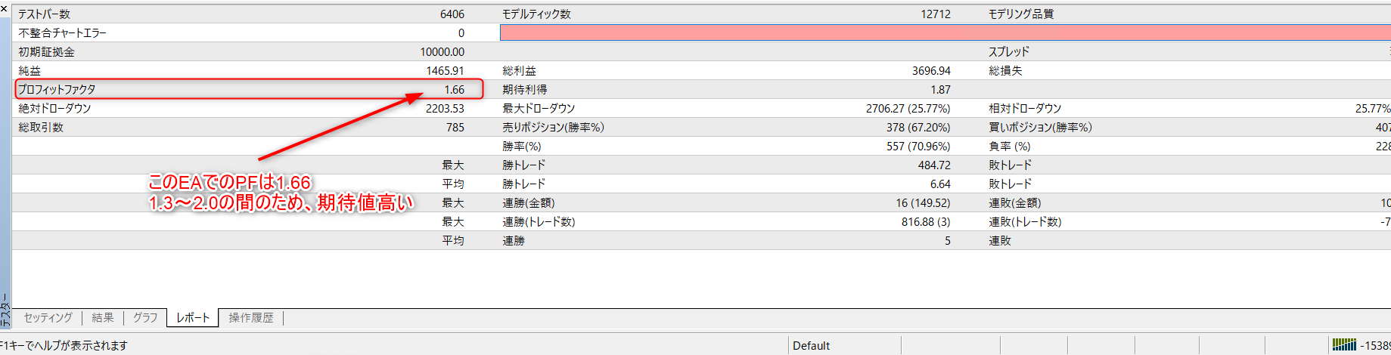Click the F1 help message in status bar
This screenshot has height=355, width=1391.
[64, 346]
